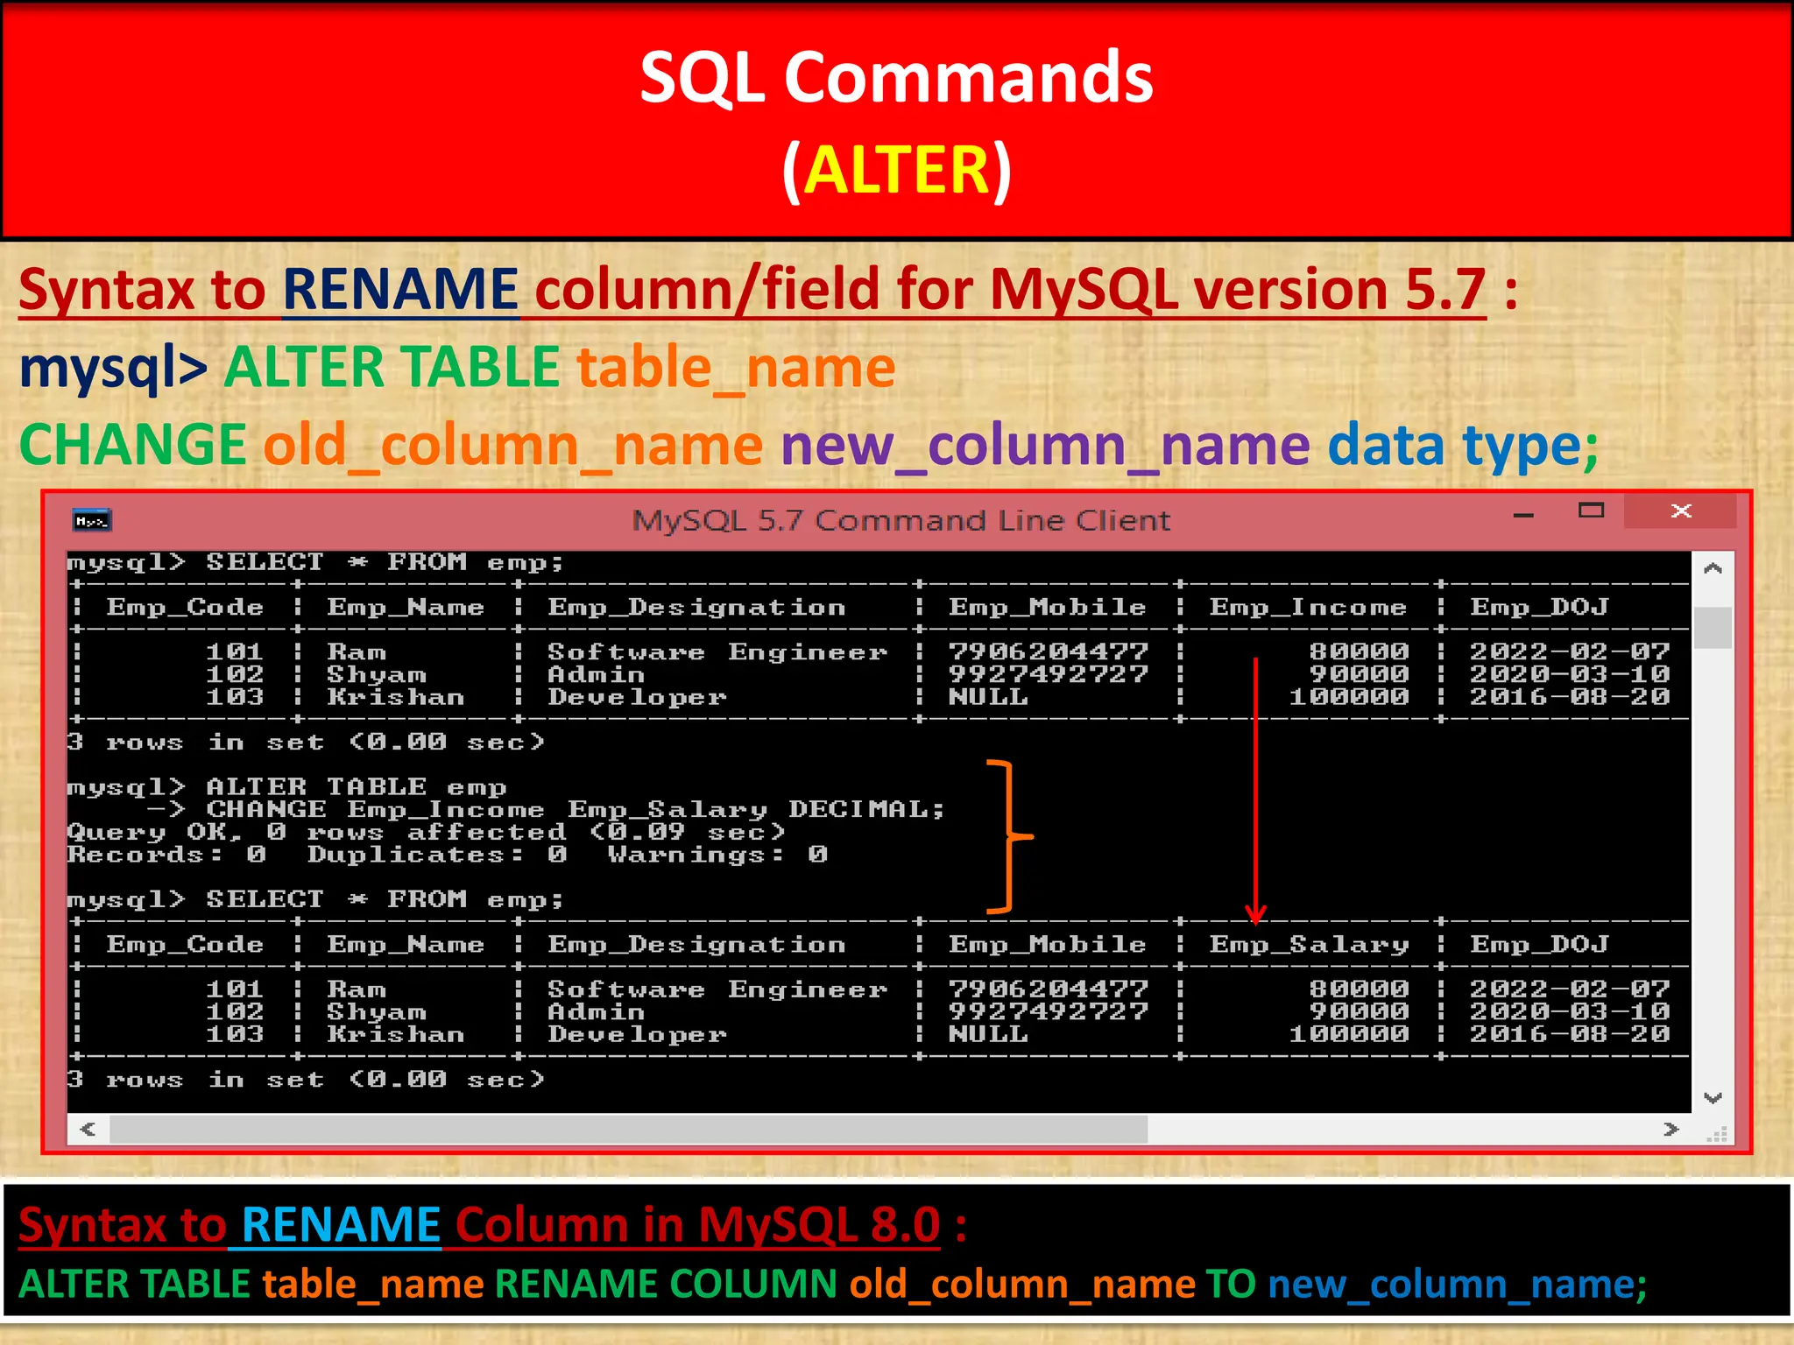Click the yellow 'ALTER' title word
This screenshot has height=1345, width=1794.
point(896,169)
